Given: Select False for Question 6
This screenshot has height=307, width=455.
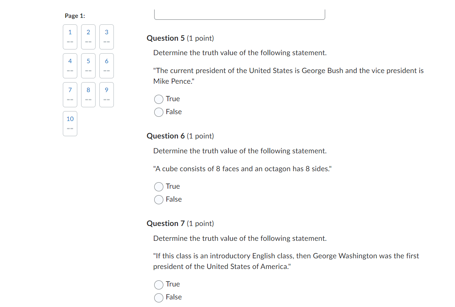Looking at the screenshot, I should [158, 199].
